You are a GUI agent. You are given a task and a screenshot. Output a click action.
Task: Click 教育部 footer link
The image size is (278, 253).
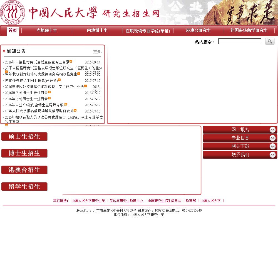[191, 201]
